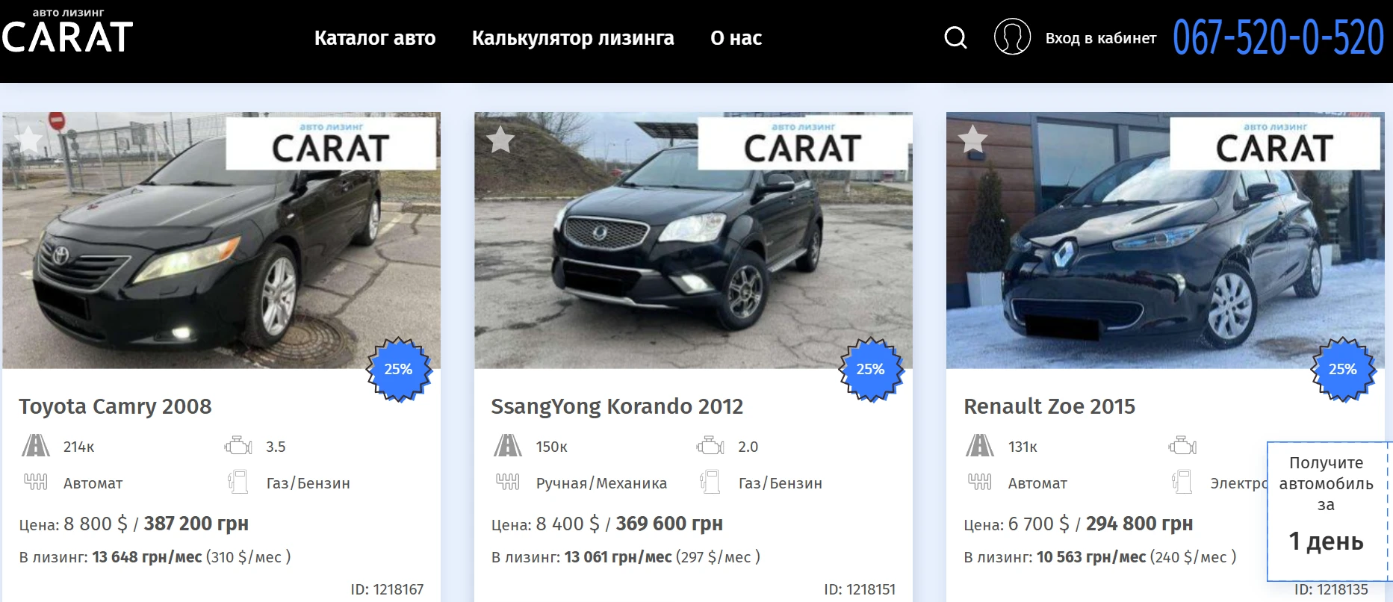
Task: Click the 25% badge on SsangYong Korando
Action: pyautogui.click(x=871, y=370)
